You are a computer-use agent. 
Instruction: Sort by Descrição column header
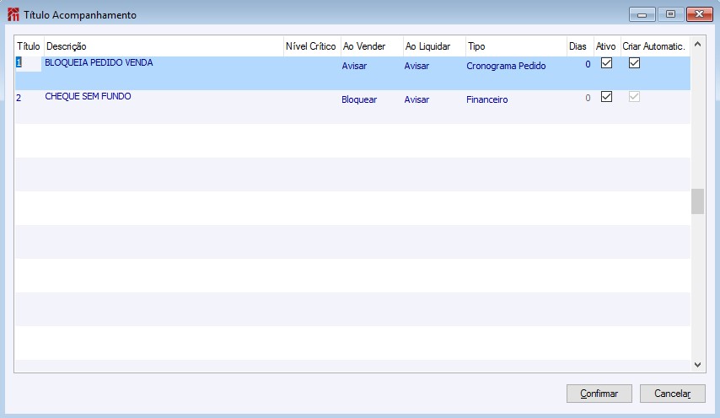tap(164, 46)
